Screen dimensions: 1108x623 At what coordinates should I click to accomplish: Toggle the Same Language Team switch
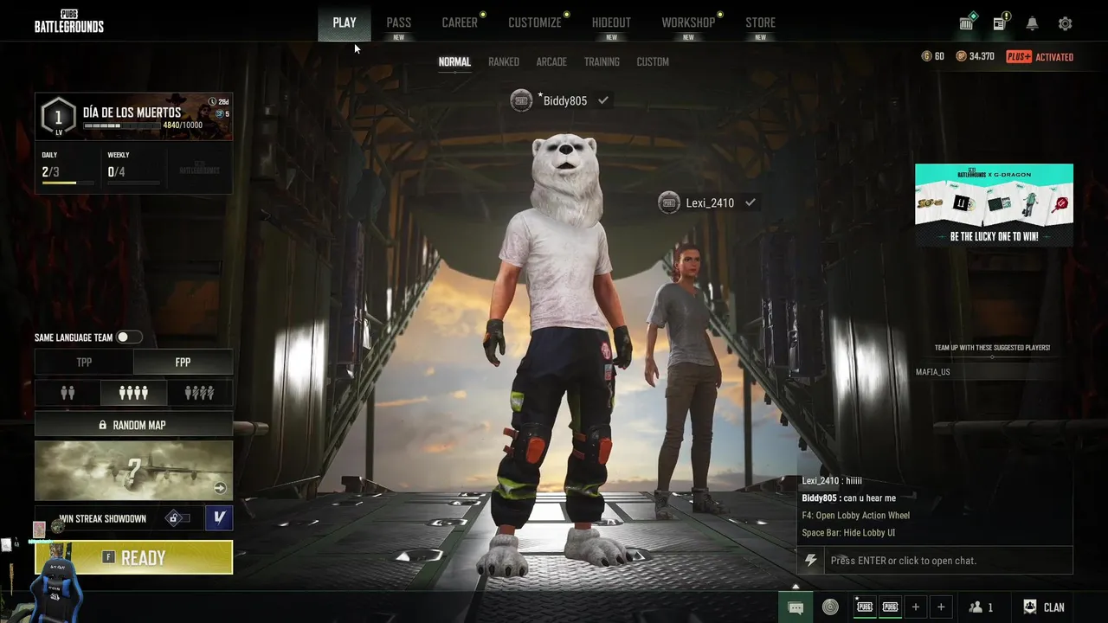[x=129, y=337]
